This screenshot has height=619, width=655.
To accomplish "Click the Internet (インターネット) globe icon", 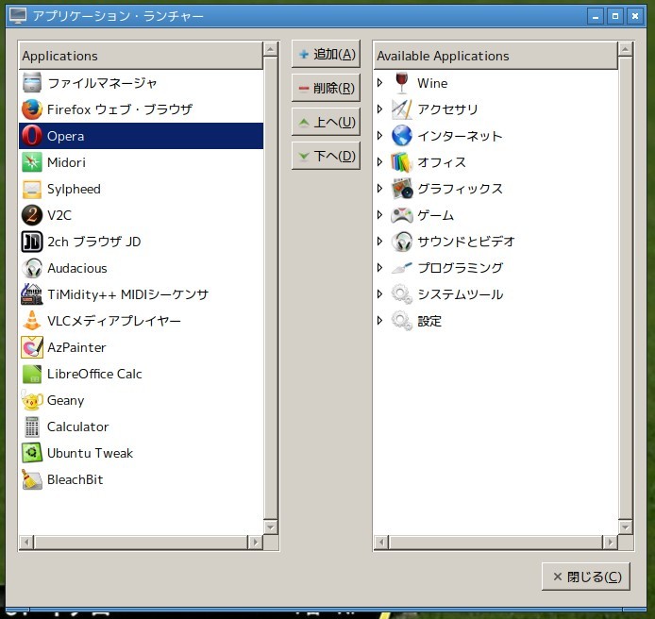I will (402, 136).
